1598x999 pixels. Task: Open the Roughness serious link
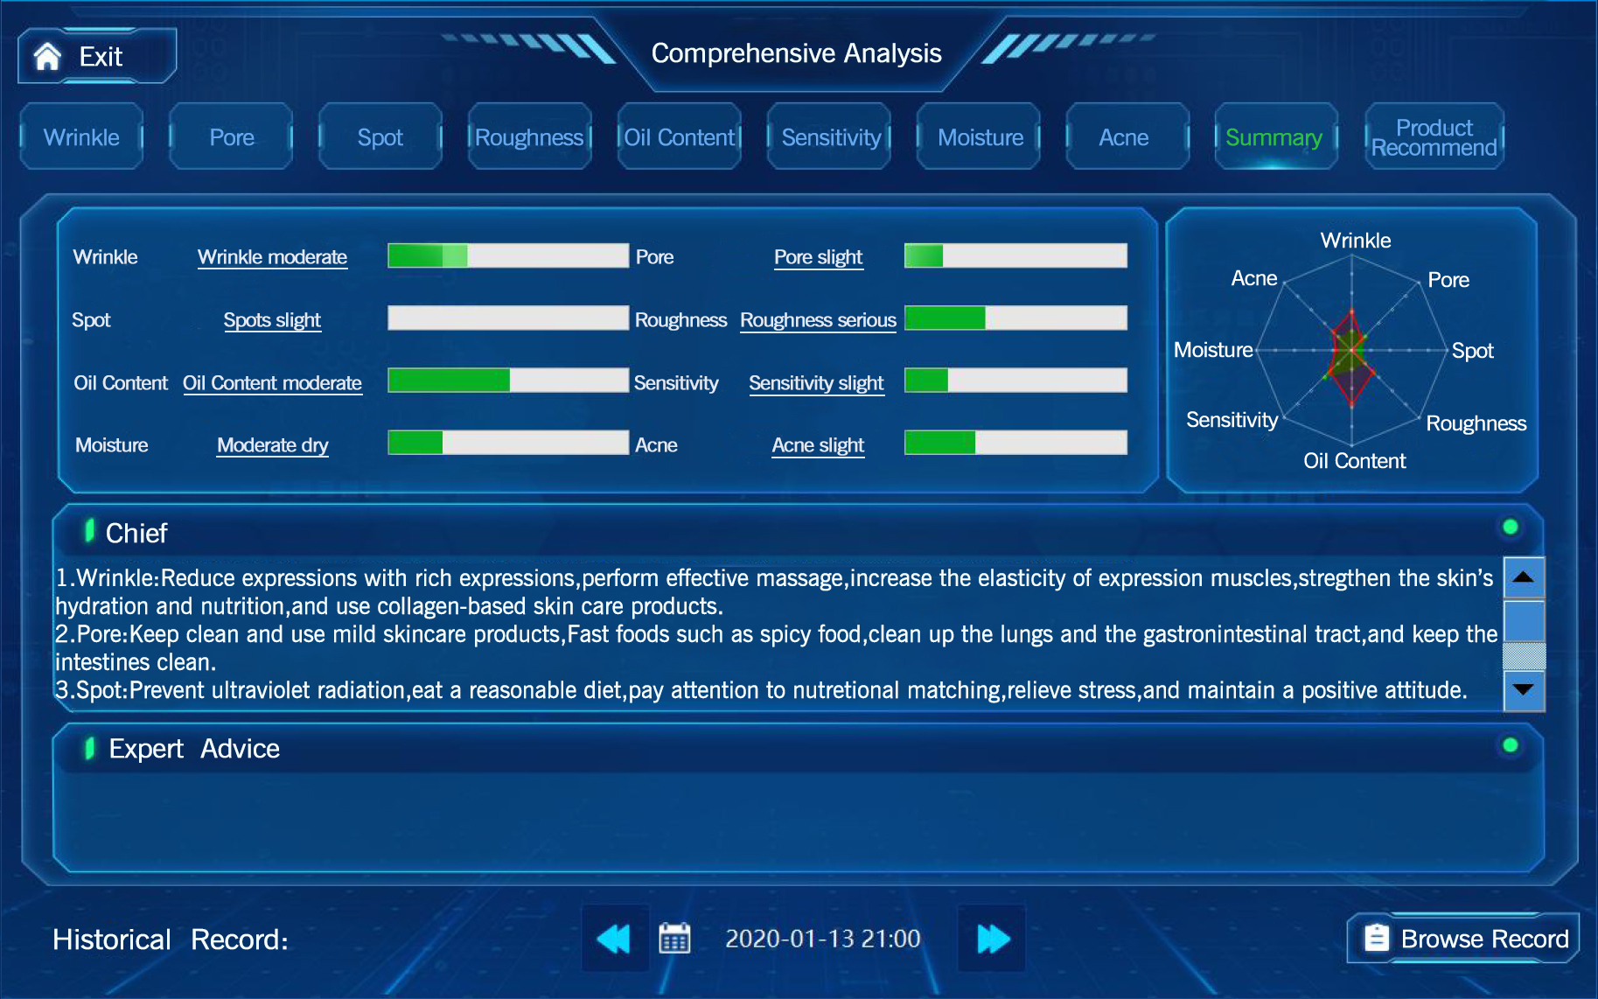818,320
